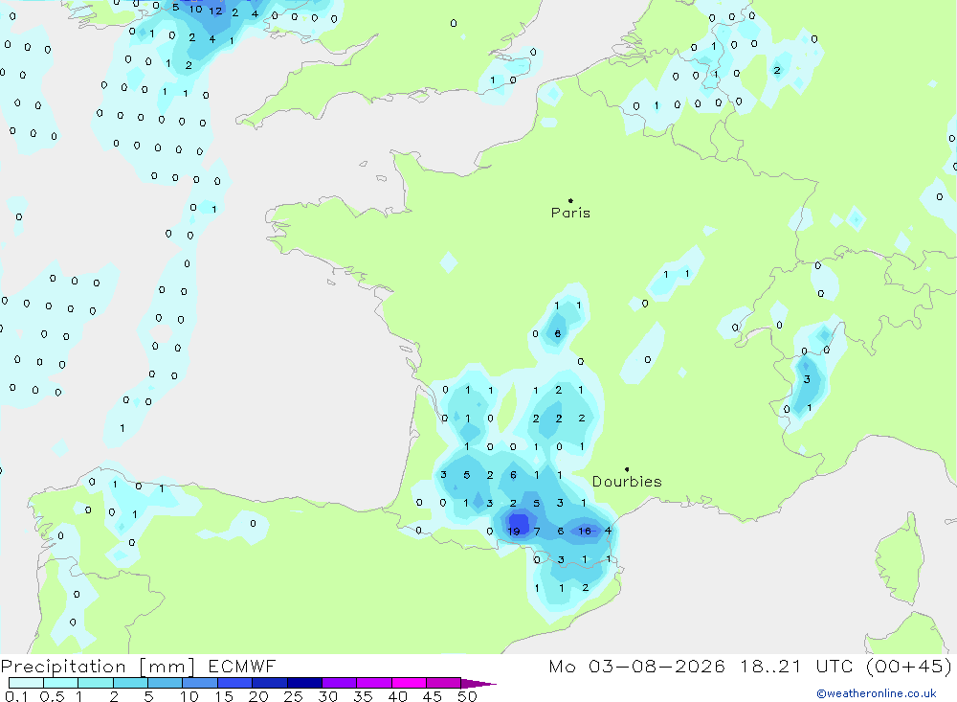The image size is (957, 702).
Task: Click the '19' precipitation value near Pyrenees
Action: coord(514,531)
